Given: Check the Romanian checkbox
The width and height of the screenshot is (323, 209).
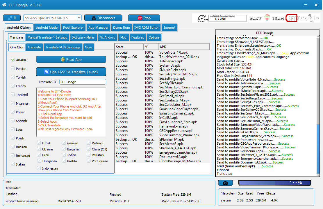Looking at the screenshot, I should point(13,155).
